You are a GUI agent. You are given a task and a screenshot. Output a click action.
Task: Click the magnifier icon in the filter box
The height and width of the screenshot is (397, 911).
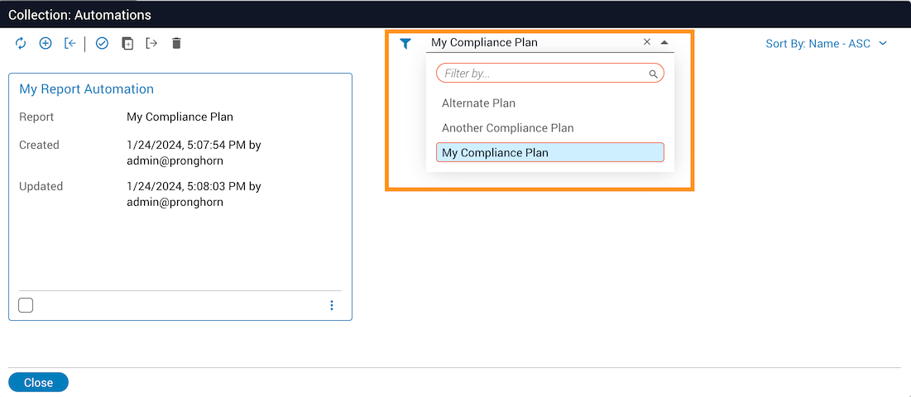(x=653, y=74)
